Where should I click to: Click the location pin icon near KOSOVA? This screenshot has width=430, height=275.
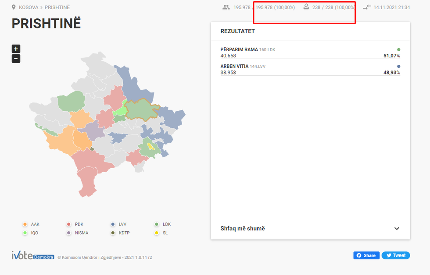pyautogui.click(x=14, y=7)
